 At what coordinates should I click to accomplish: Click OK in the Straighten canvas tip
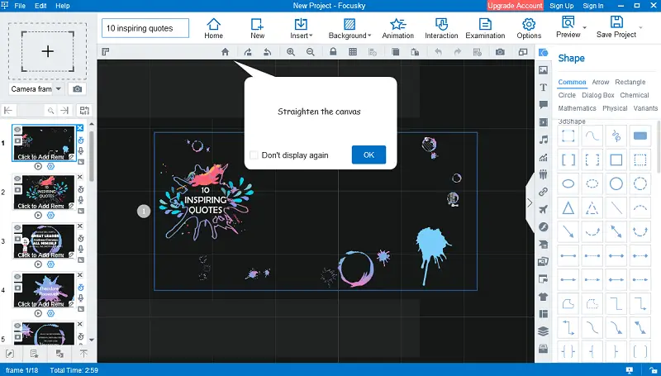(x=369, y=155)
